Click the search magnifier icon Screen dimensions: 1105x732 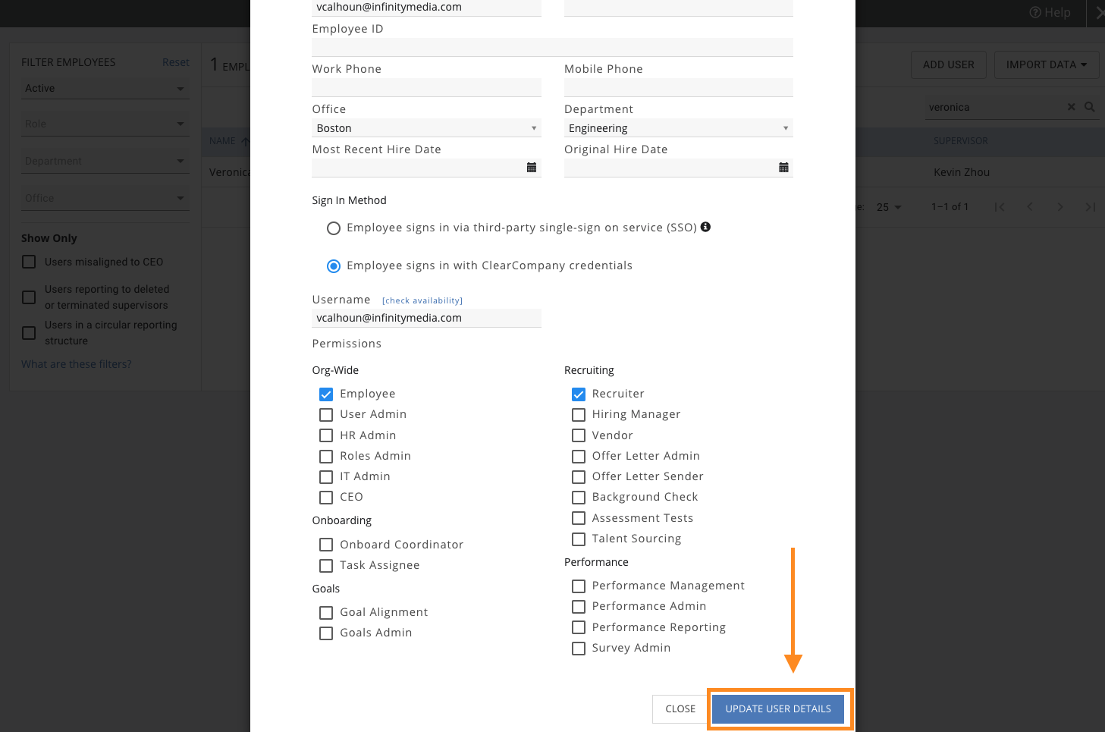[x=1090, y=107]
